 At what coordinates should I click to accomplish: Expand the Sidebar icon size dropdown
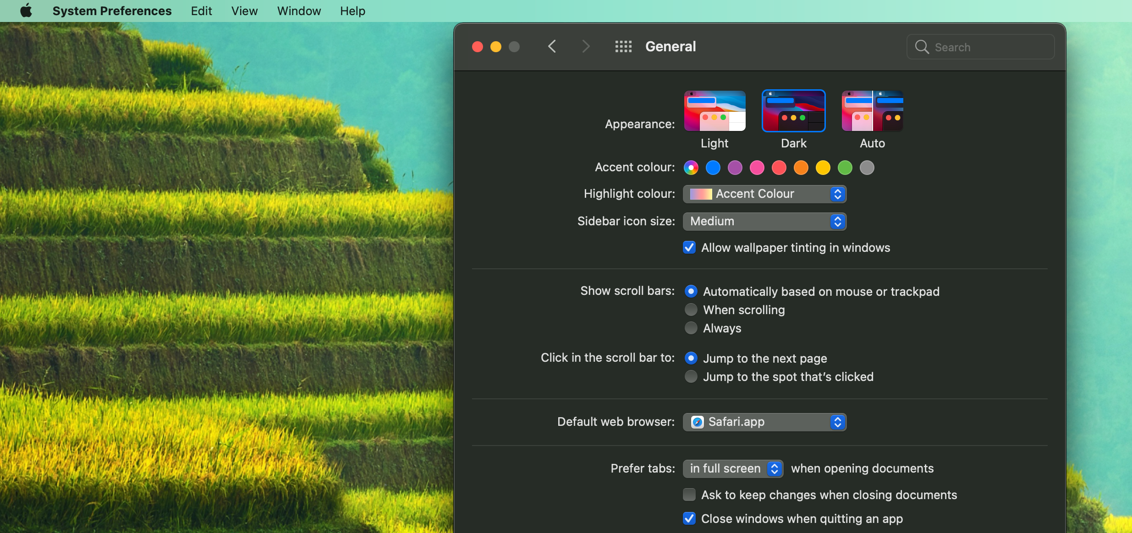tap(764, 222)
